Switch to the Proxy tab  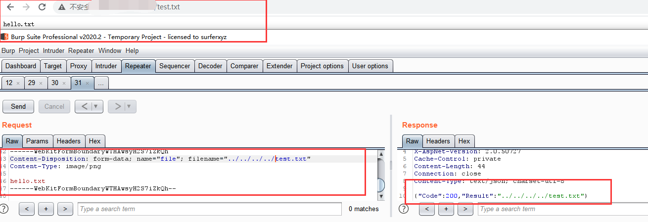(79, 66)
